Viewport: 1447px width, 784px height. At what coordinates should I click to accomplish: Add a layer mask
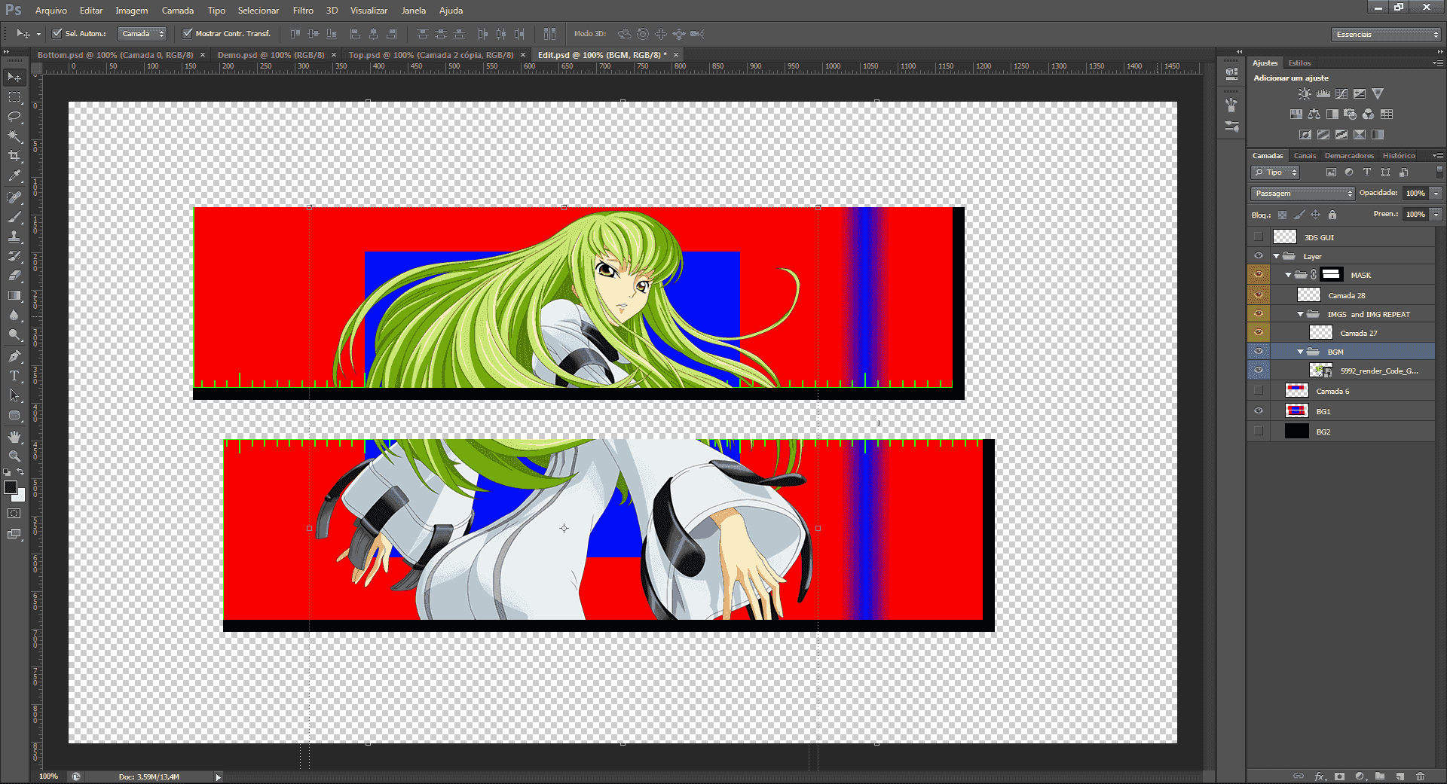pos(1339,776)
